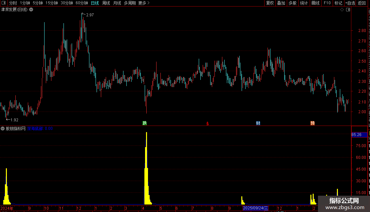The height and width of the screenshot is (212, 370).
Task: Click 标记 mark button
Action: [338, 3]
